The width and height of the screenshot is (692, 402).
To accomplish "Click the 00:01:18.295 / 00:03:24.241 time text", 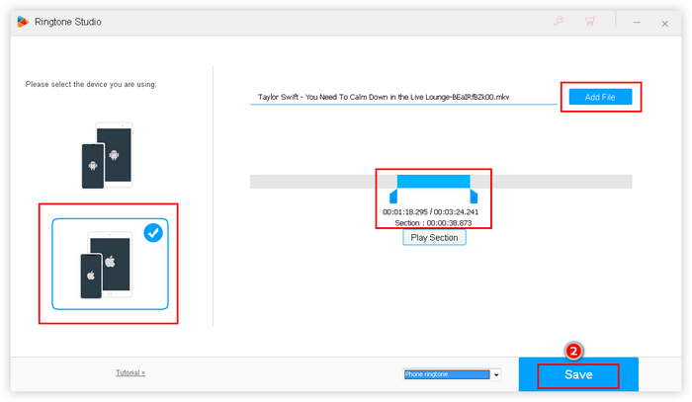I will click(430, 212).
